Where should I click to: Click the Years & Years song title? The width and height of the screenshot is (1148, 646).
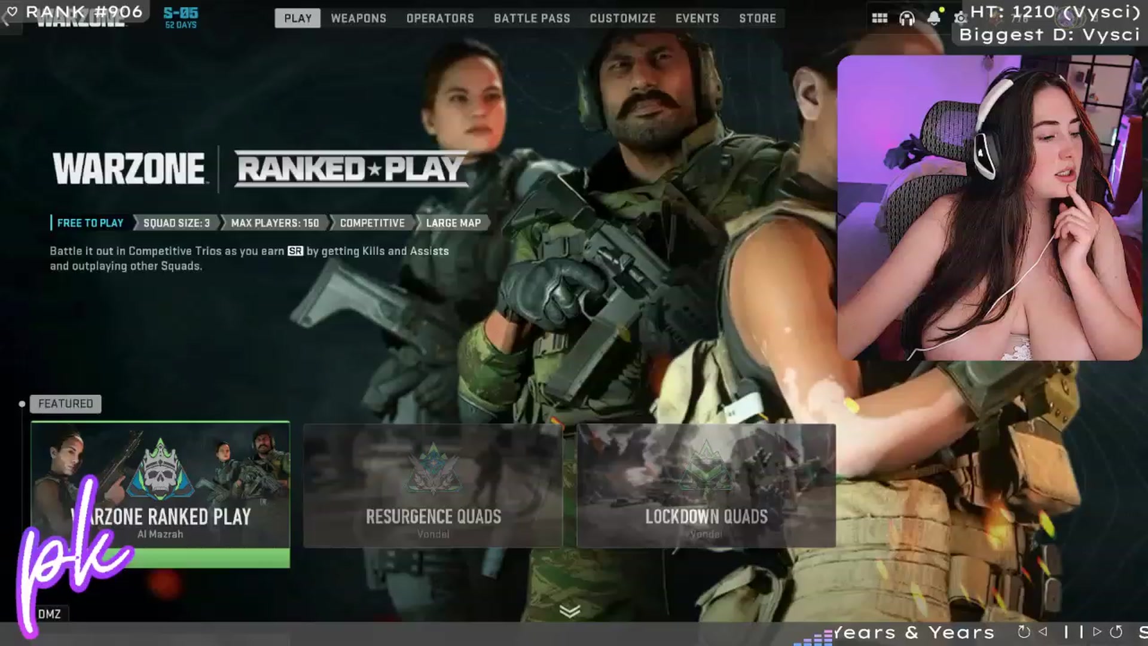(914, 632)
